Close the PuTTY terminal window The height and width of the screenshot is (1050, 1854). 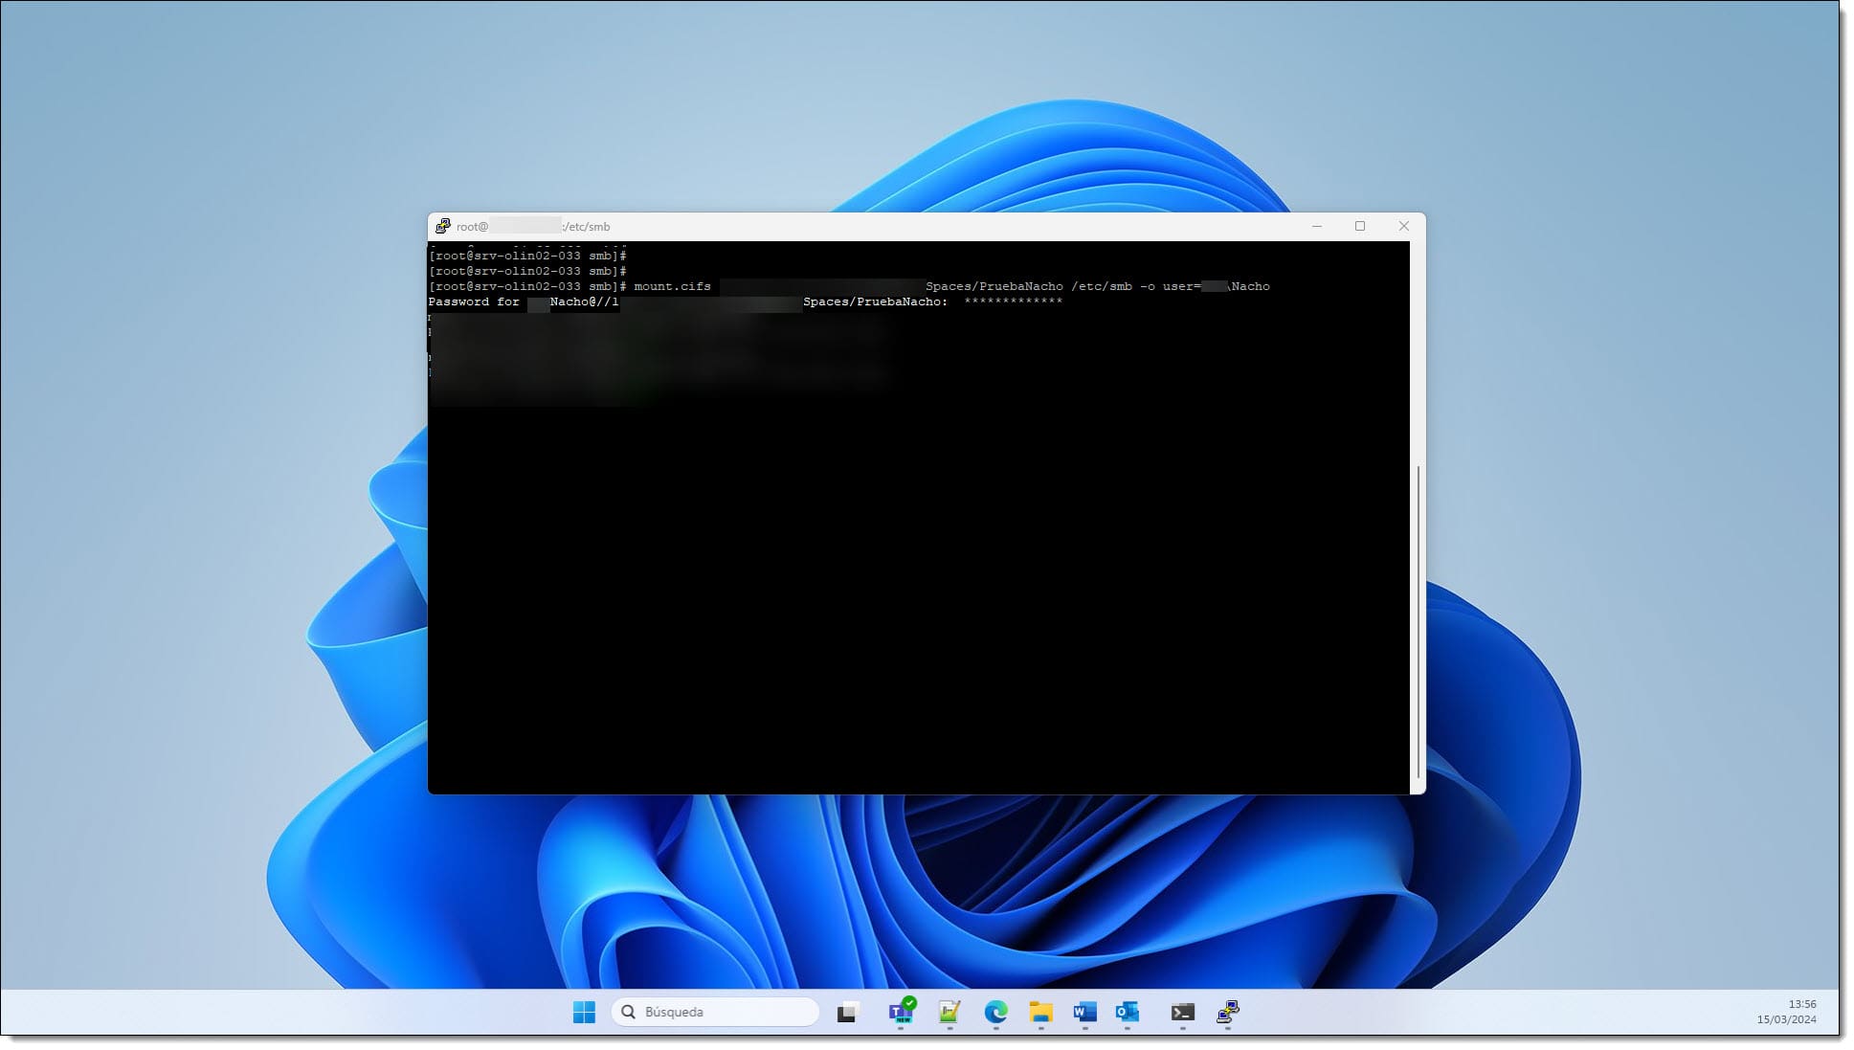(1403, 227)
